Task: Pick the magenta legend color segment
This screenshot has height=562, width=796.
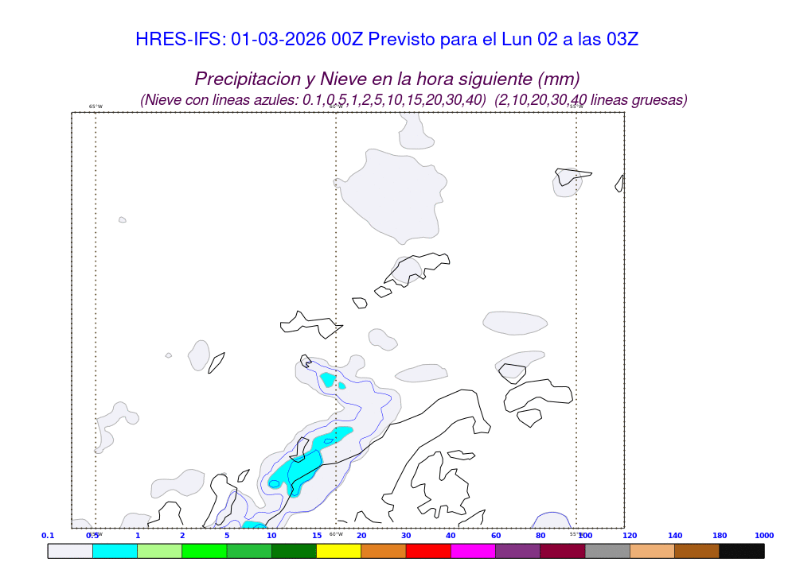Action: click(x=473, y=550)
